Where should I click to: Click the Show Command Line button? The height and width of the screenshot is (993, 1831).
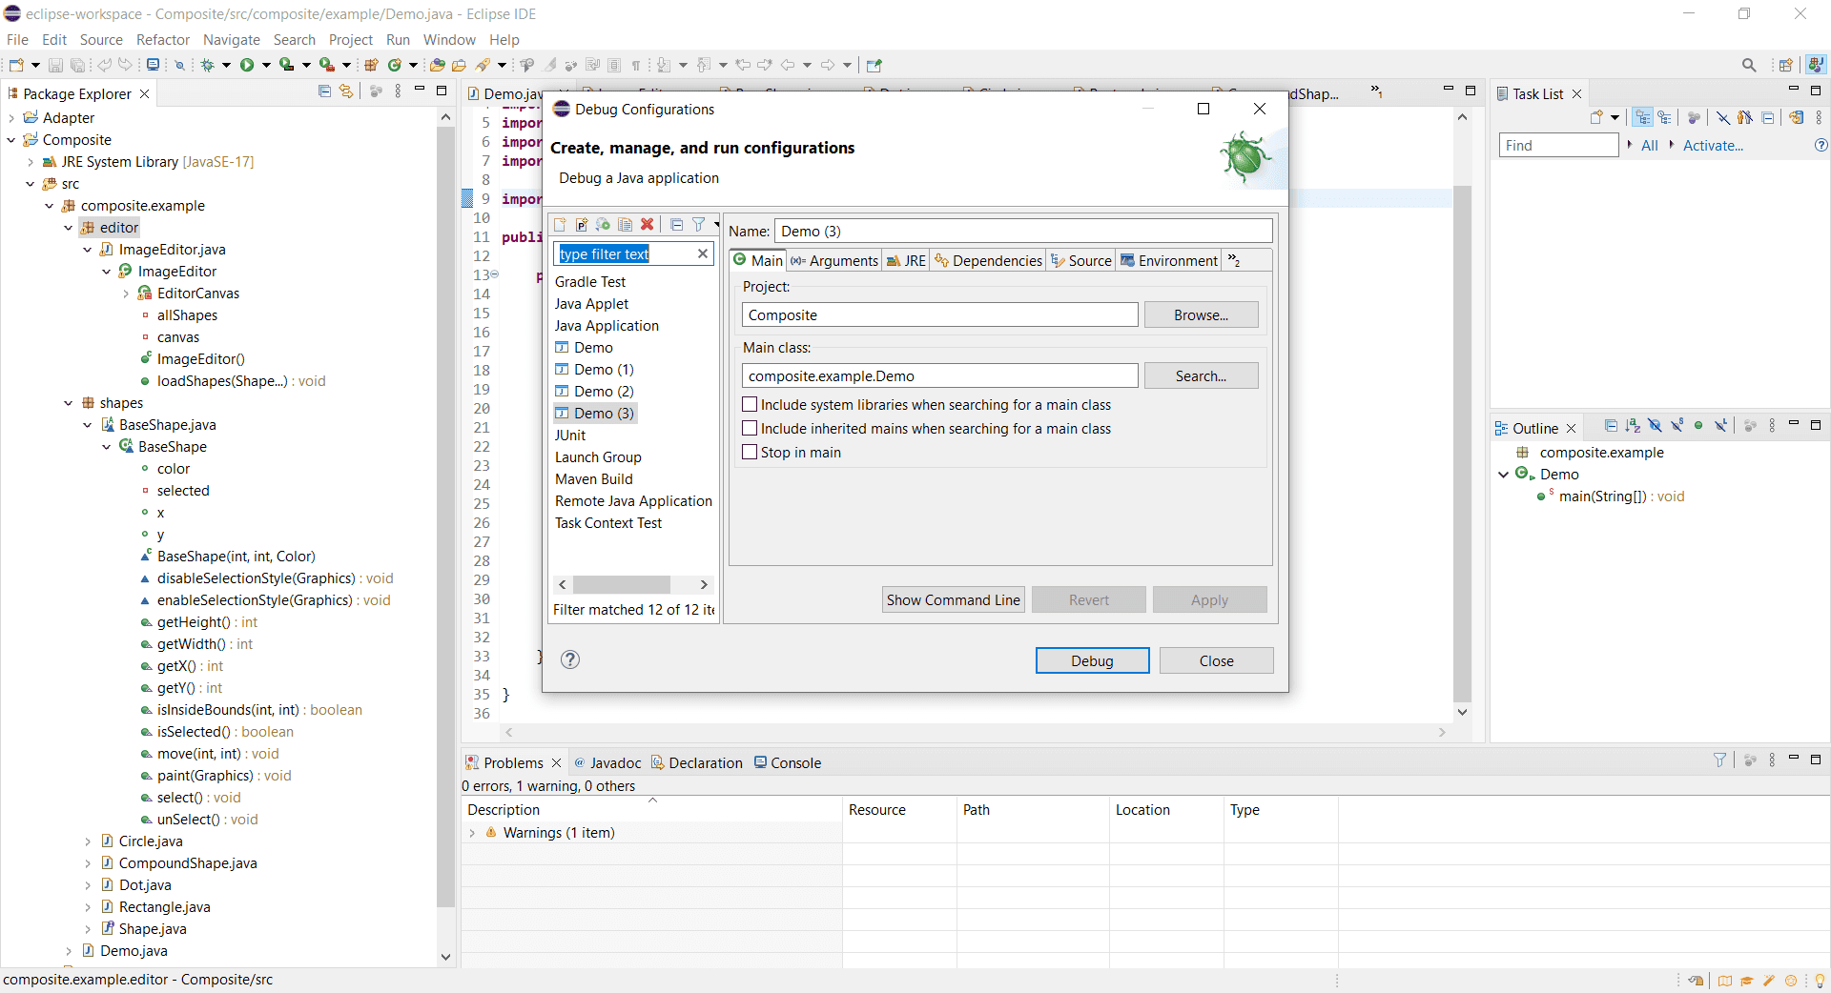(x=953, y=599)
